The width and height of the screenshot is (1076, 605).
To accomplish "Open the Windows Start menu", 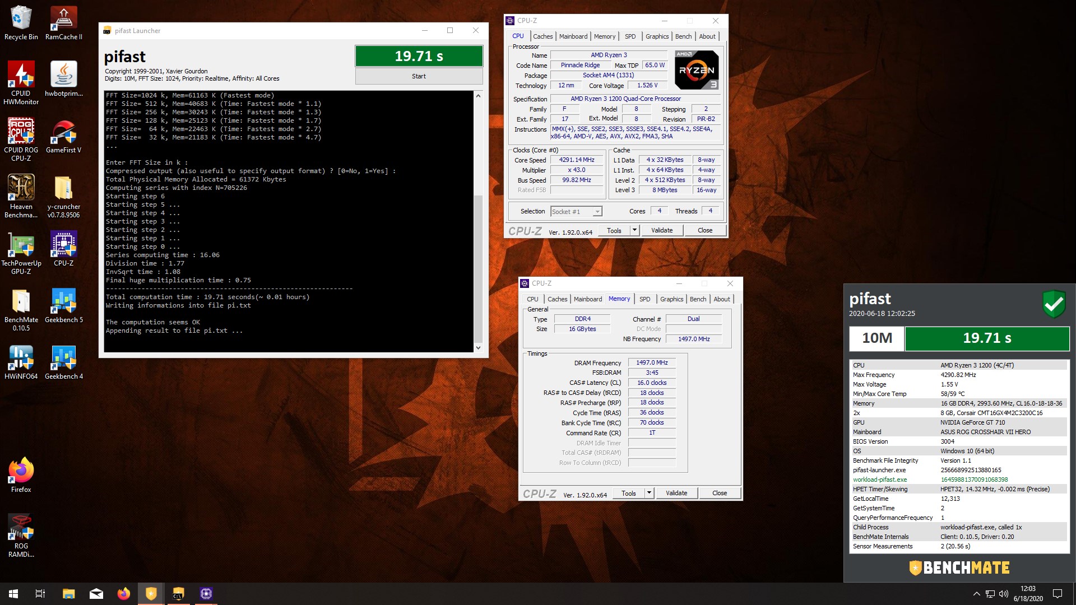I will tap(13, 594).
